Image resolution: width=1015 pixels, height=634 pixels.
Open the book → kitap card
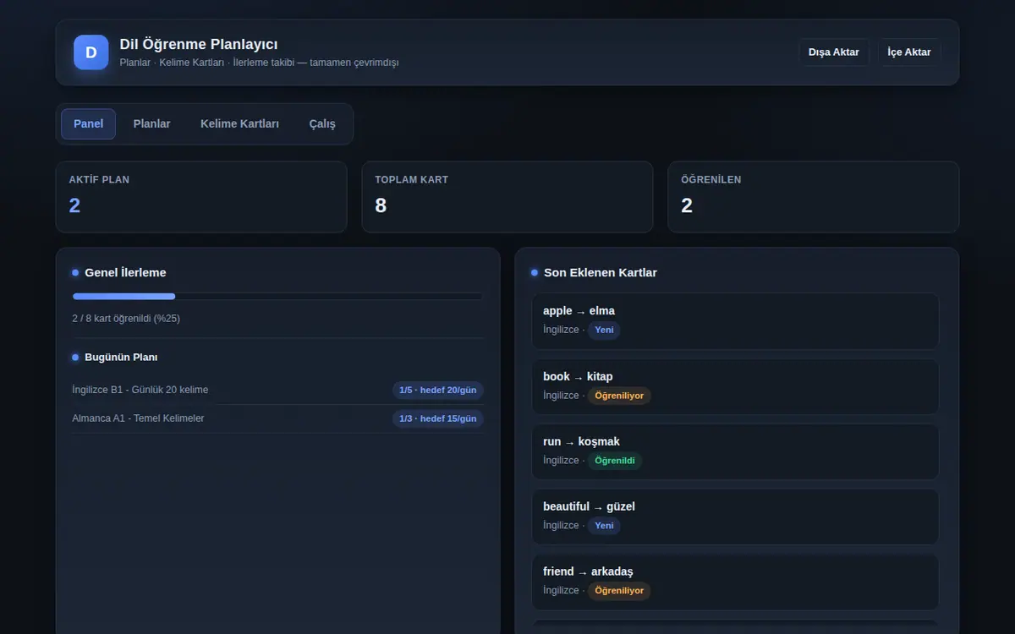pos(735,386)
